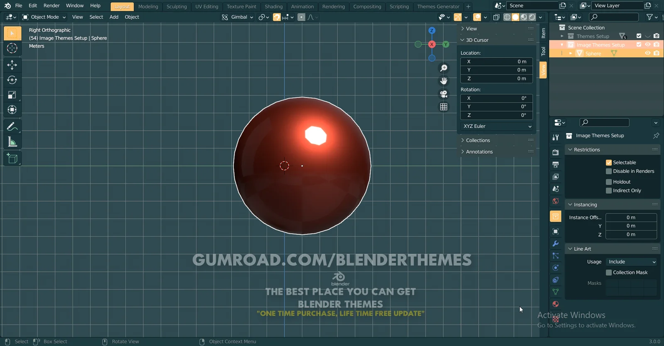Image resolution: width=664 pixels, height=346 pixels.
Task: Hide Sphere object with its eye icon
Action: [647, 53]
